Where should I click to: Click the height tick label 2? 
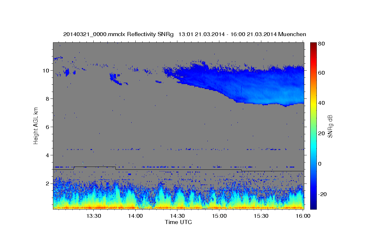click(x=48, y=183)
